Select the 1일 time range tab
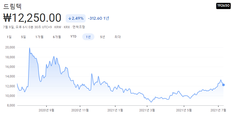The image size is (232, 115). [x=9, y=37]
